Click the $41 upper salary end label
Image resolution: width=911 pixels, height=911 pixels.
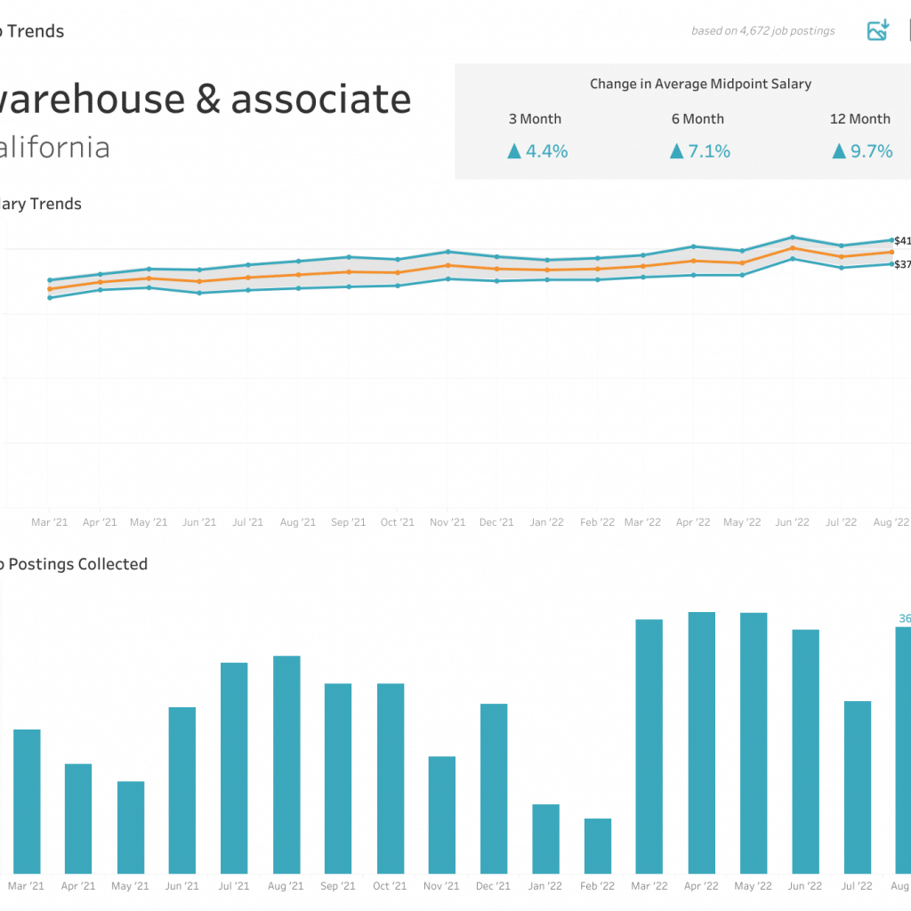point(902,240)
